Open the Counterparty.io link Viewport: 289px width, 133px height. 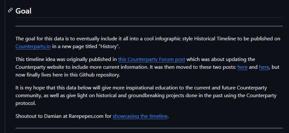[33, 46]
